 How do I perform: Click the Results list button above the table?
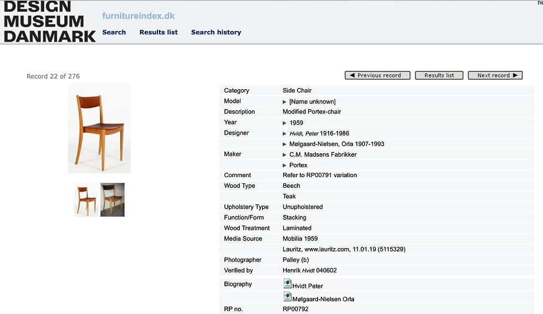[439, 75]
